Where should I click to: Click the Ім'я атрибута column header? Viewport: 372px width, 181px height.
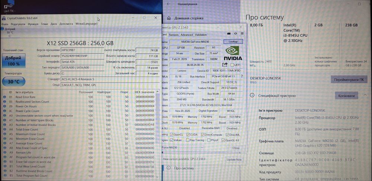point(25,92)
